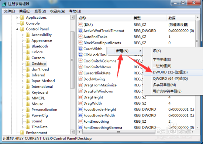Expand the Accessibility tree node
The height and width of the screenshot is (144, 203).
click(x=23, y=35)
